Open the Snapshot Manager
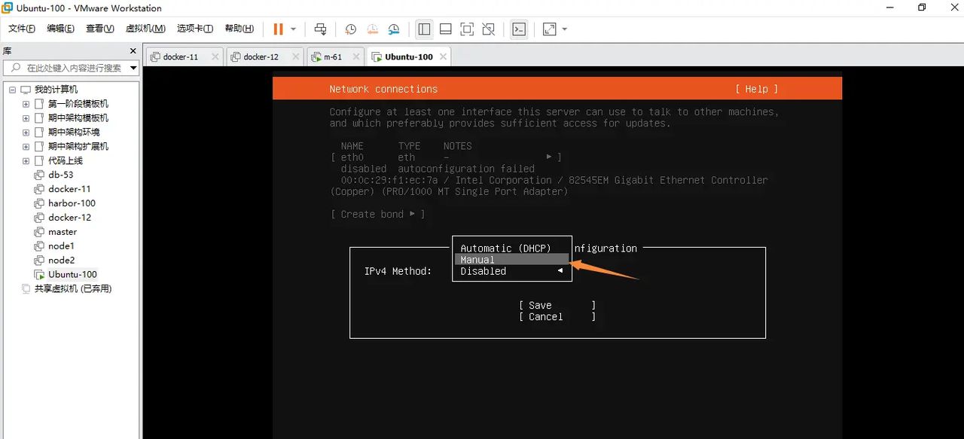The height and width of the screenshot is (439, 964). [x=394, y=29]
